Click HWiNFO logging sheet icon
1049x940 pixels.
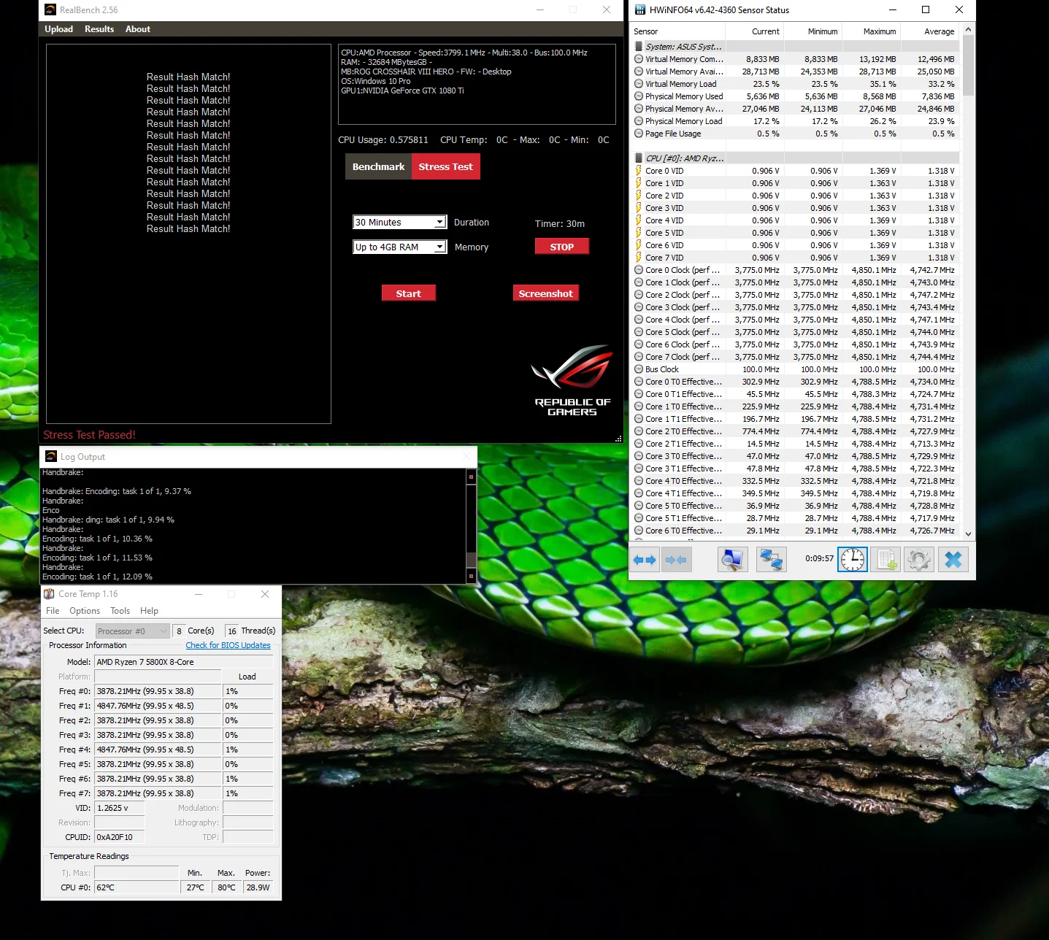pos(886,560)
